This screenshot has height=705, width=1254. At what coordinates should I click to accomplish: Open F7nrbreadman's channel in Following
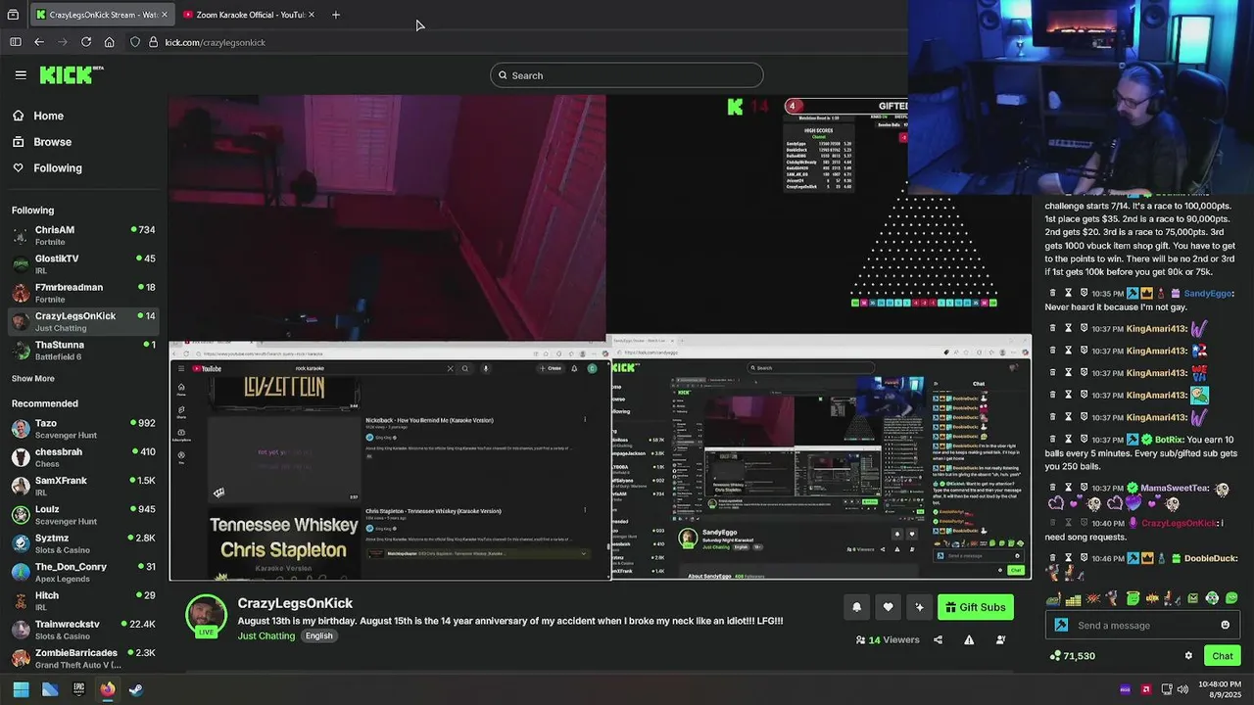83,293
